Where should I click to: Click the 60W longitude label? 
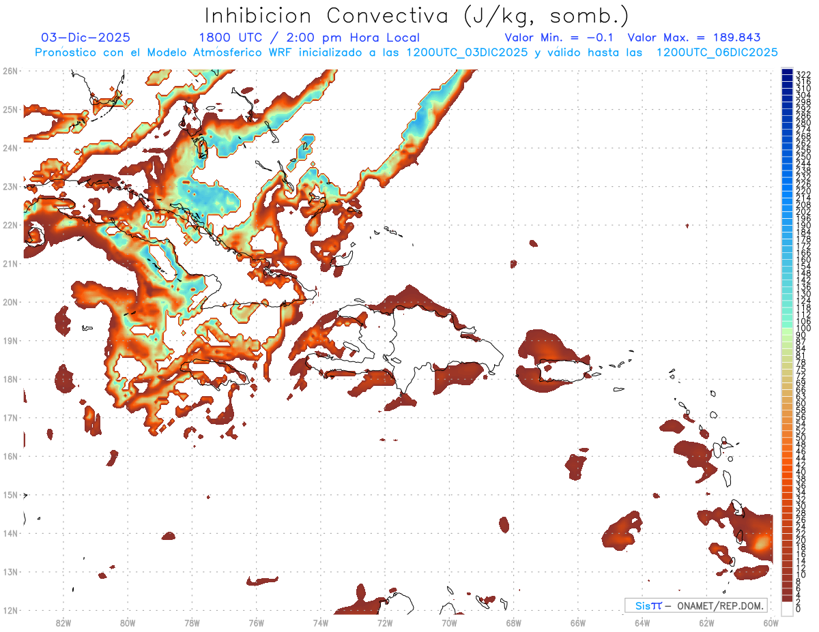pos(771,622)
